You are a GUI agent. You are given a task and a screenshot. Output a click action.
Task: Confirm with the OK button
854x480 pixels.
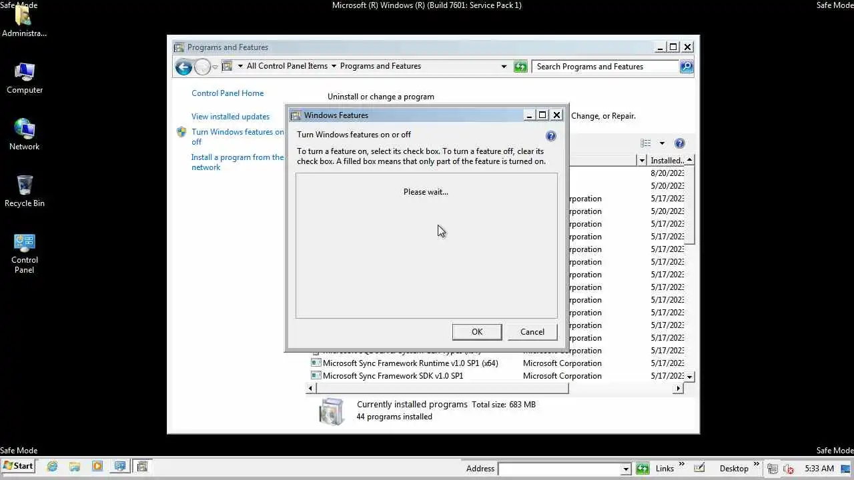[x=477, y=332]
